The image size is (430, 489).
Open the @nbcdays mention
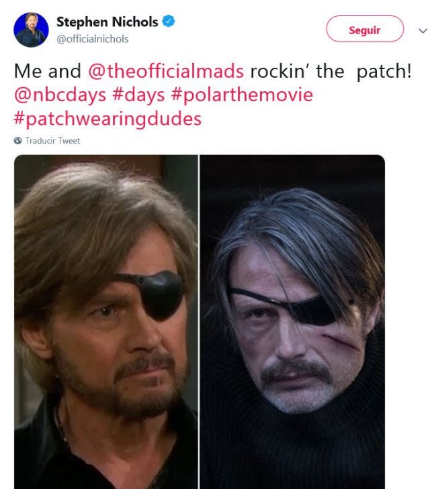[60, 95]
